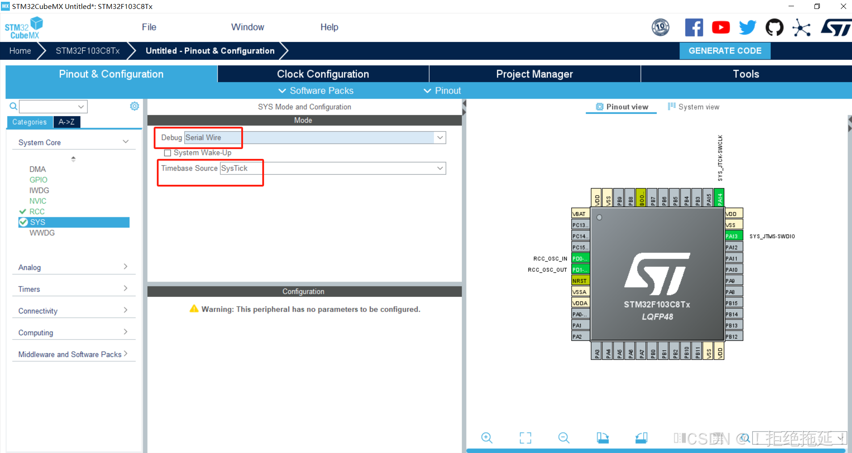852x453 pixels.
Task: Click the GENERATE CODE button
Action: (x=725, y=51)
